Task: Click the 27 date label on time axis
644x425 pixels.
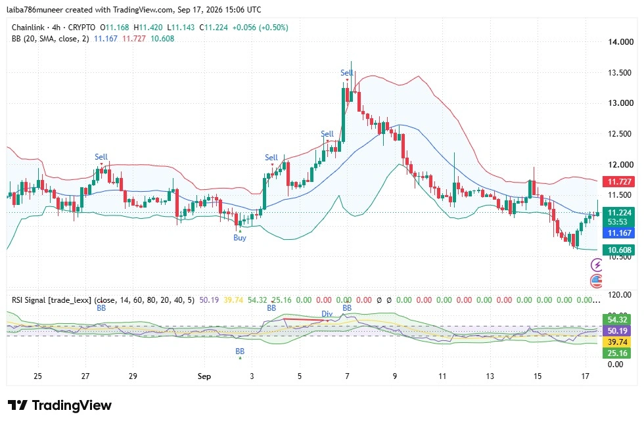Action: (85, 376)
